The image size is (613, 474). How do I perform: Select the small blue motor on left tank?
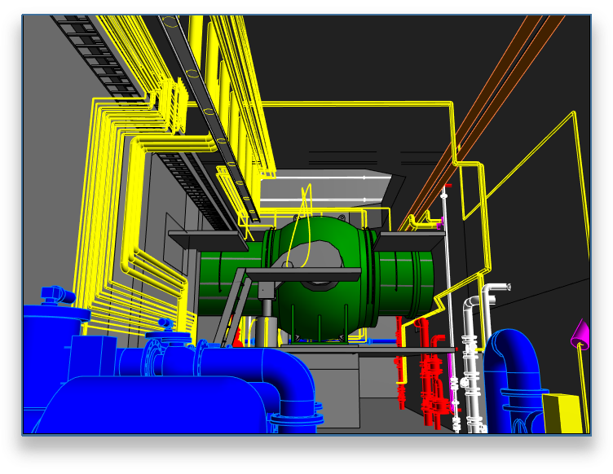57,295
